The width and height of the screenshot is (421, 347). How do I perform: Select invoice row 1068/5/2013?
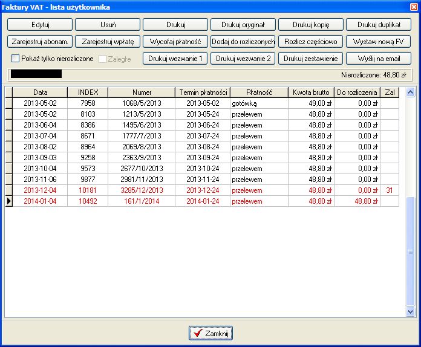click(142, 103)
